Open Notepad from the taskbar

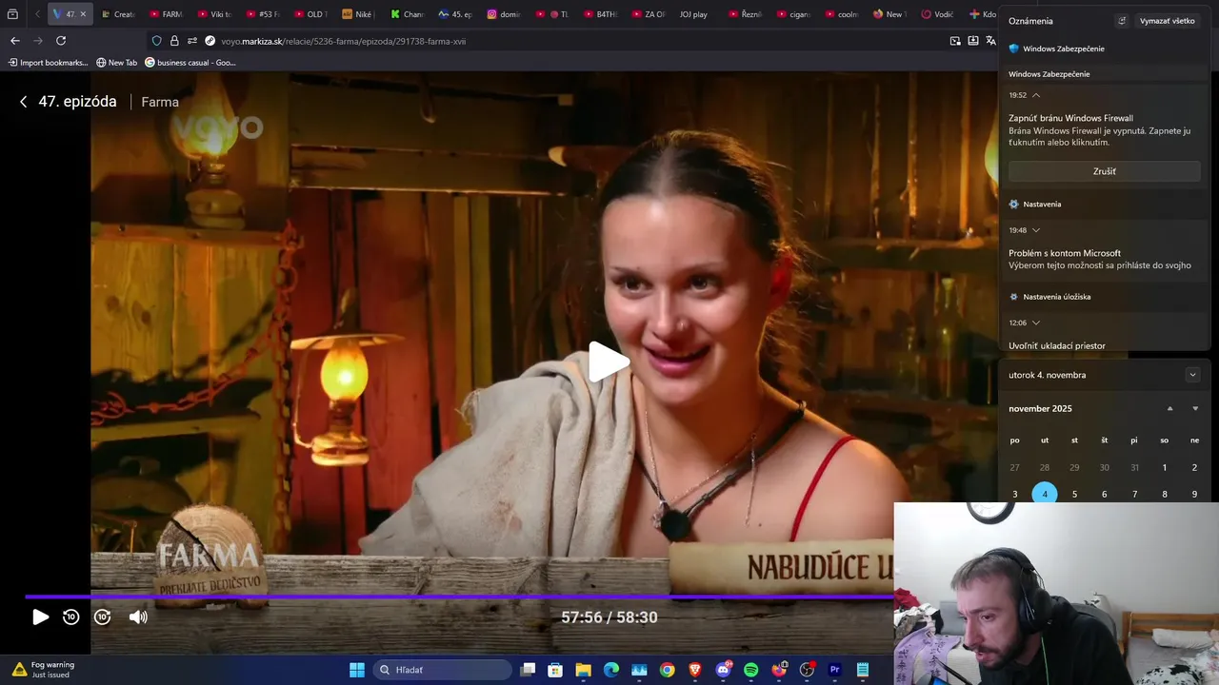click(x=863, y=670)
